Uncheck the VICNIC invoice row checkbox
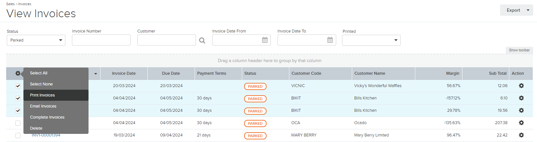The width and height of the screenshot is (537, 142). (18, 86)
